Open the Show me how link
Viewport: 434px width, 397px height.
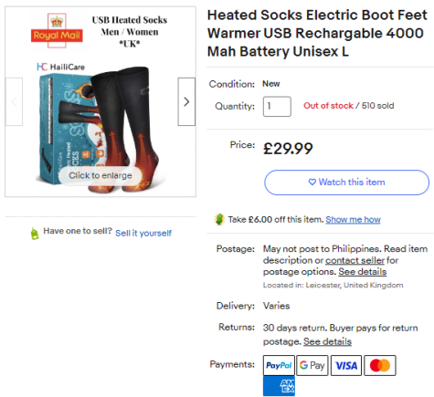[353, 219]
